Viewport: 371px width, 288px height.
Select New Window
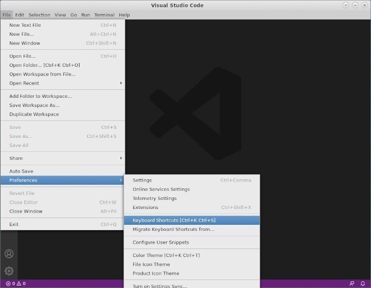tap(63, 43)
